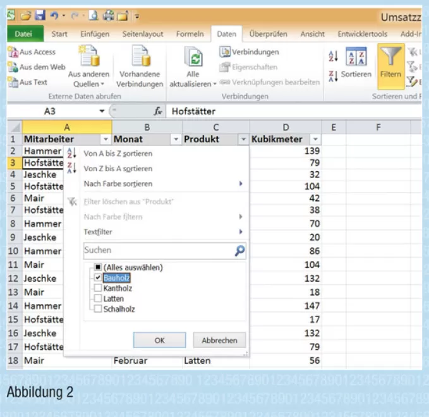Uncheck the Bauholz checkbox
429x417 pixels.
[x=98, y=277]
